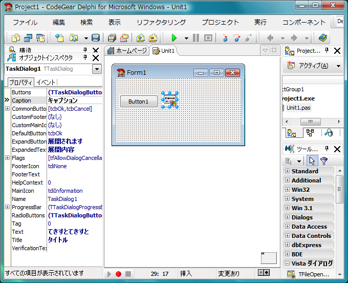Click the Open Project toolbar icon
This screenshot has height=283, width=348.
tap(124, 38)
